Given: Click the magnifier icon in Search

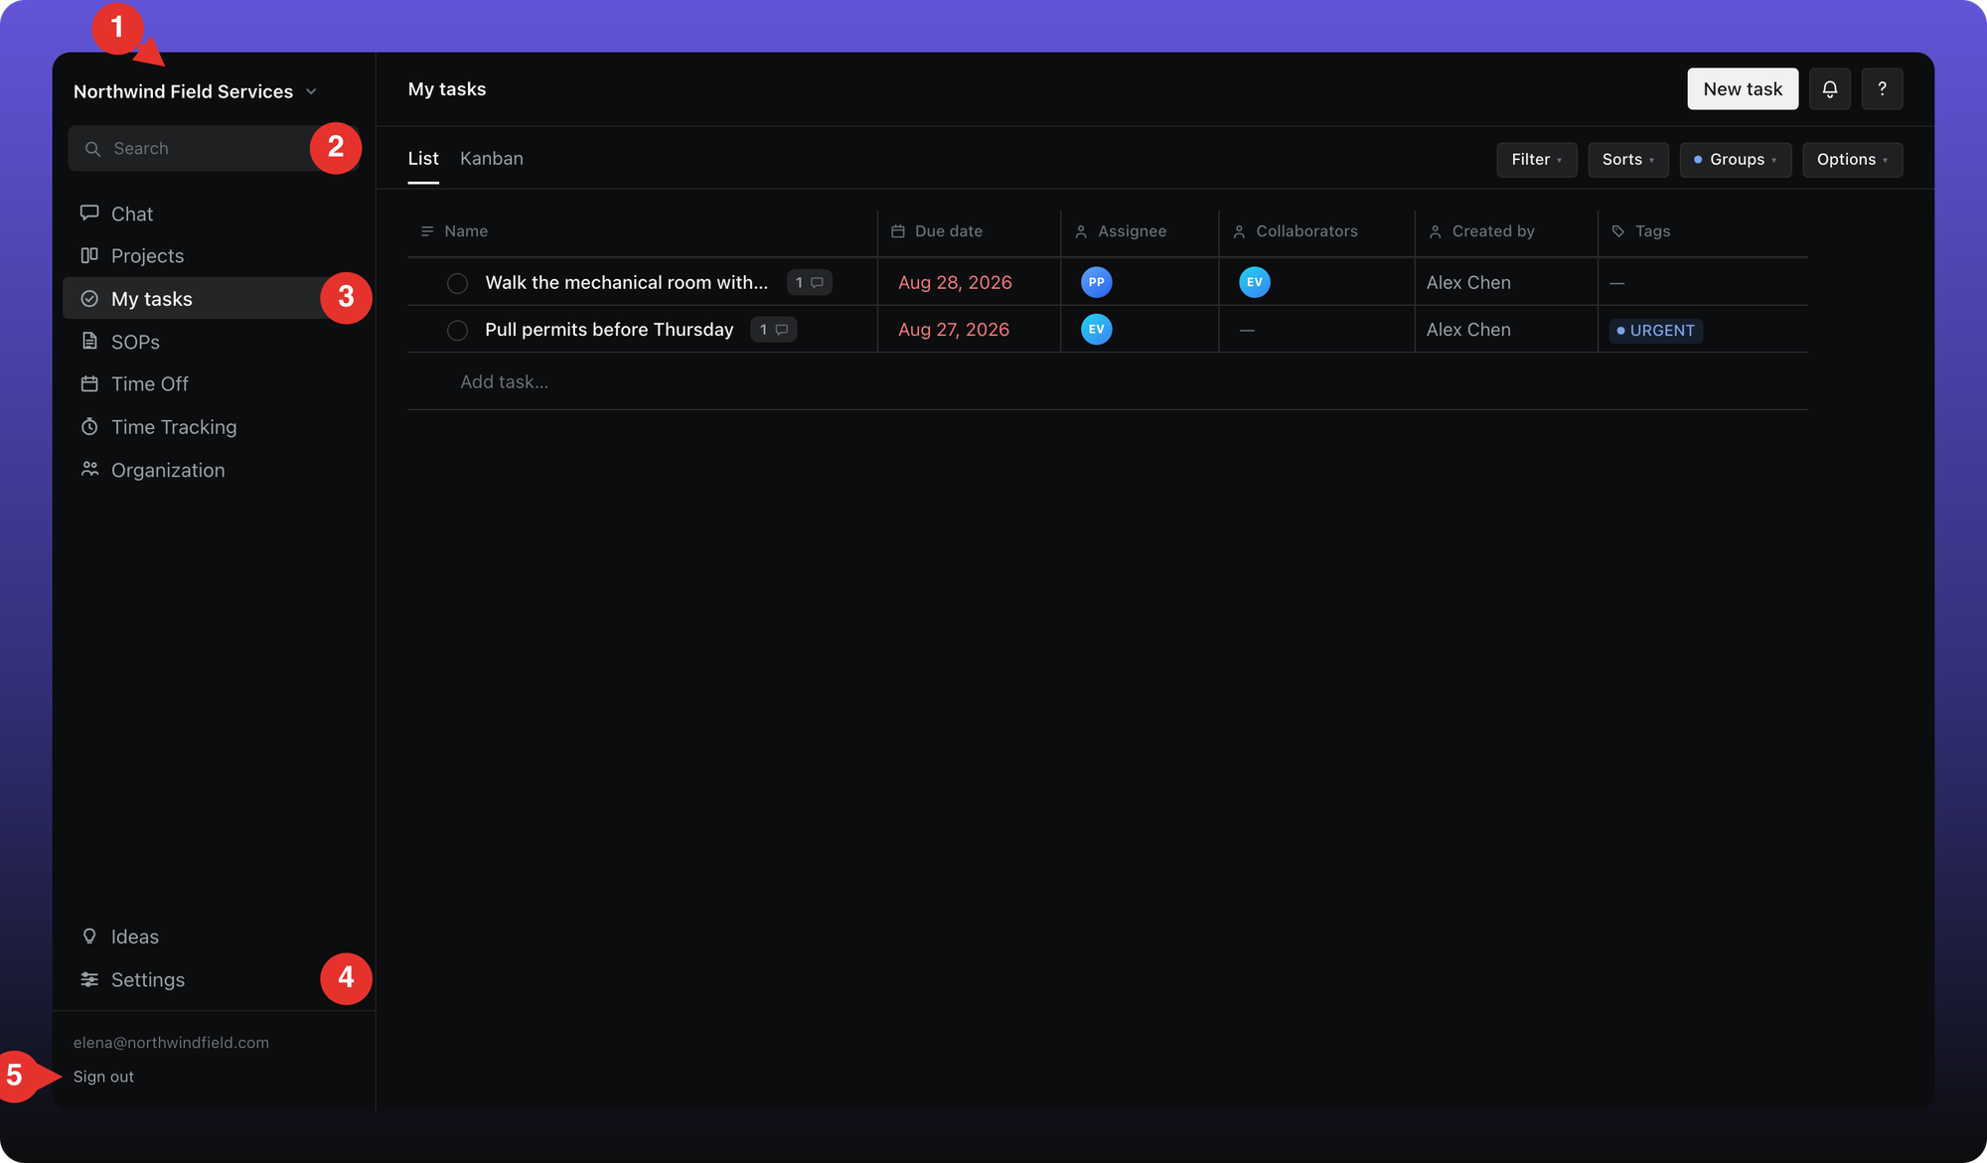Looking at the screenshot, I should 92,149.
